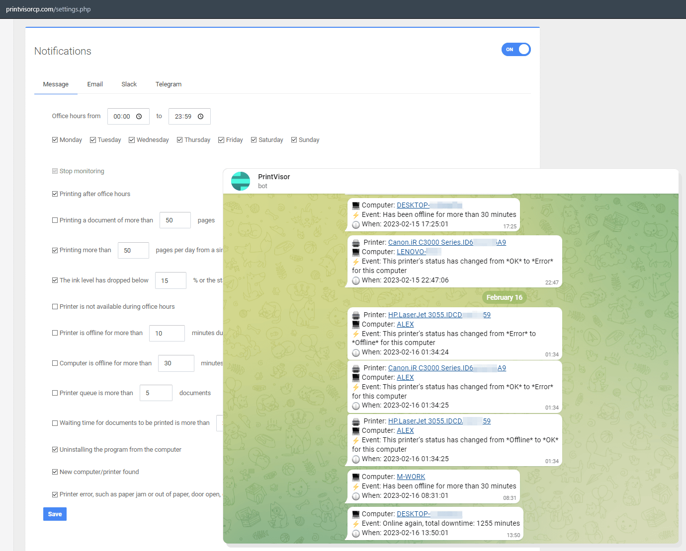Click the clock icon in start time field
Viewport: 686px width, 551px height.
point(139,117)
